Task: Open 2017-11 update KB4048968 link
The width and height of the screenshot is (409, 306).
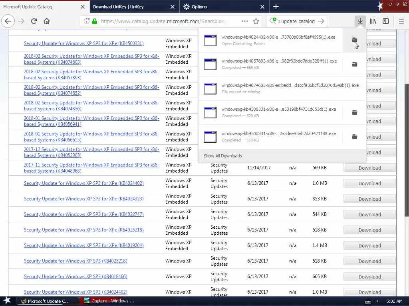Action: 91,168
